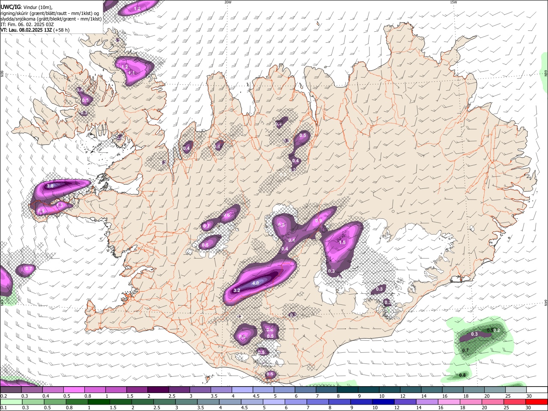
Task: Click the "0.1" rain scale legend label
Action: [x=4, y=408]
